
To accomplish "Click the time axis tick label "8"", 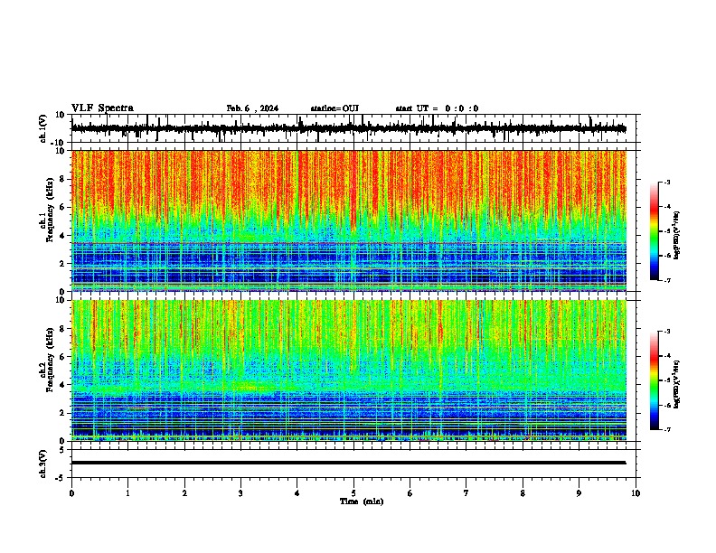I will pyautogui.click(x=523, y=493).
